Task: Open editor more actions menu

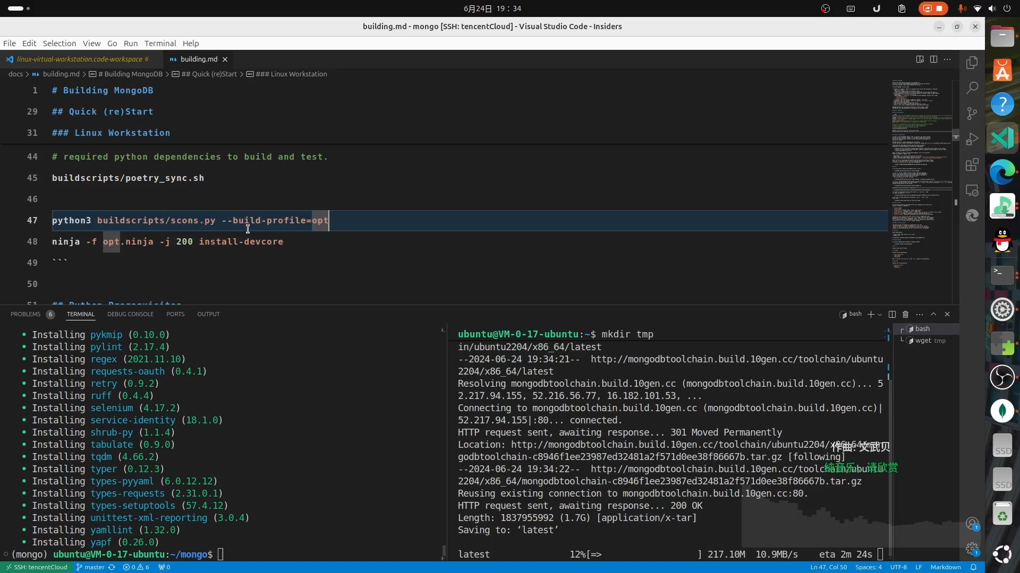Action: click(x=947, y=59)
